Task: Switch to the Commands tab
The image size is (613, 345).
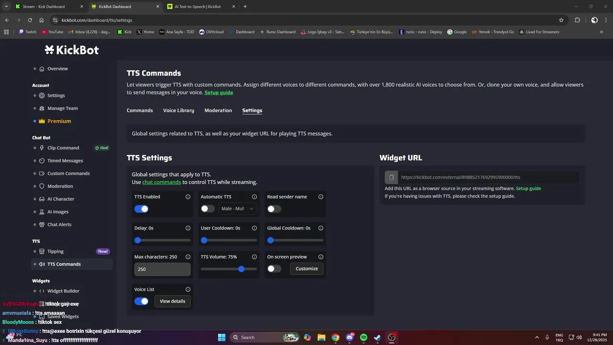Action: (x=140, y=111)
